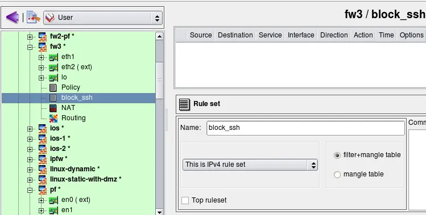
Task: Open the User library dropdown
Action: (103, 18)
